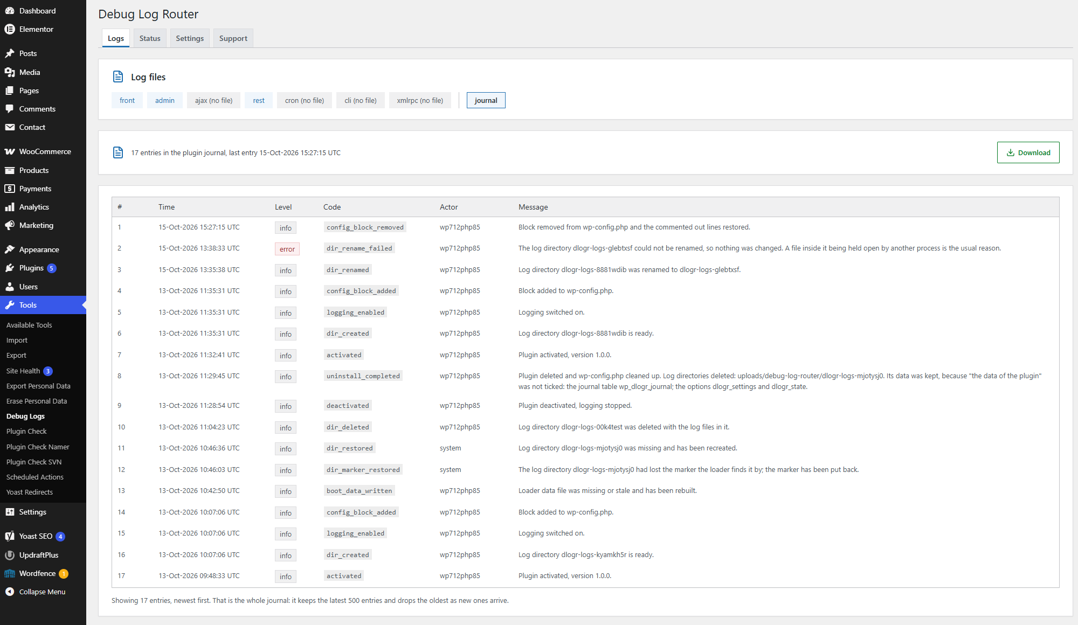Click the error level badge
This screenshot has height=625, width=1078.
287,249
